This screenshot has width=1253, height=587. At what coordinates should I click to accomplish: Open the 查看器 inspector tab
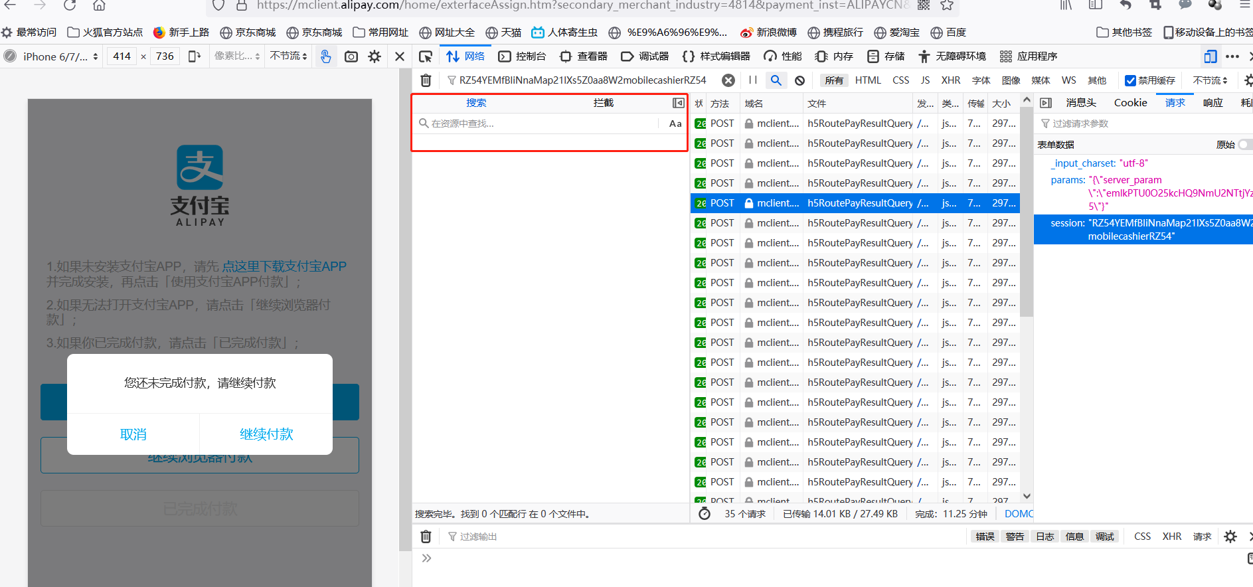coord(584,56)
